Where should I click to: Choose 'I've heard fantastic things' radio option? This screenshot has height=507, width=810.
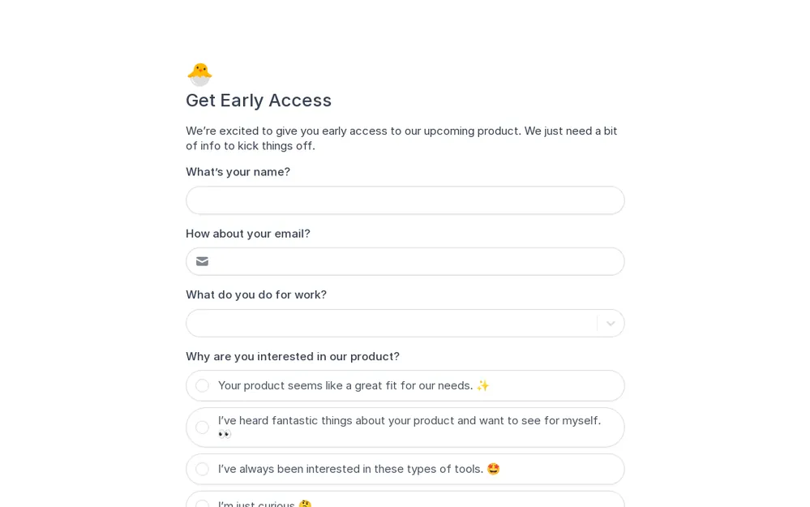click(202, 428)
